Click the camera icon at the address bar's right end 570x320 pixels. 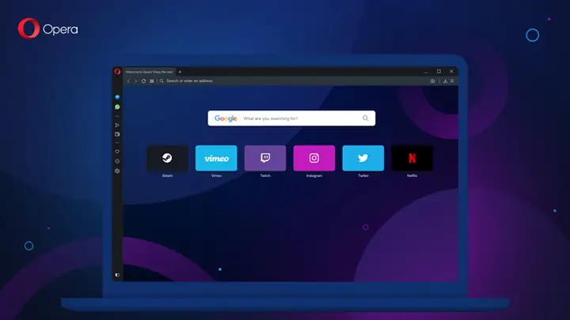point(432,81)
